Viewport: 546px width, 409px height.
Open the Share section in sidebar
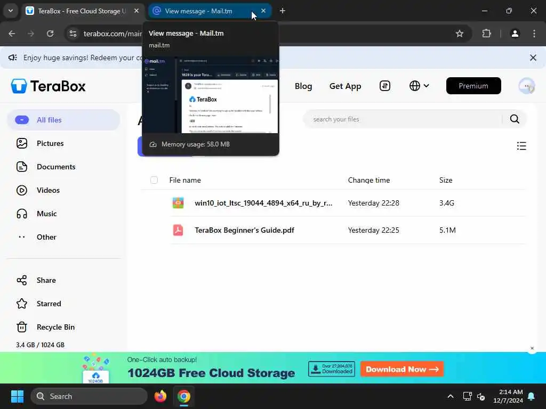pyautogui.click(x=46, y=280)
